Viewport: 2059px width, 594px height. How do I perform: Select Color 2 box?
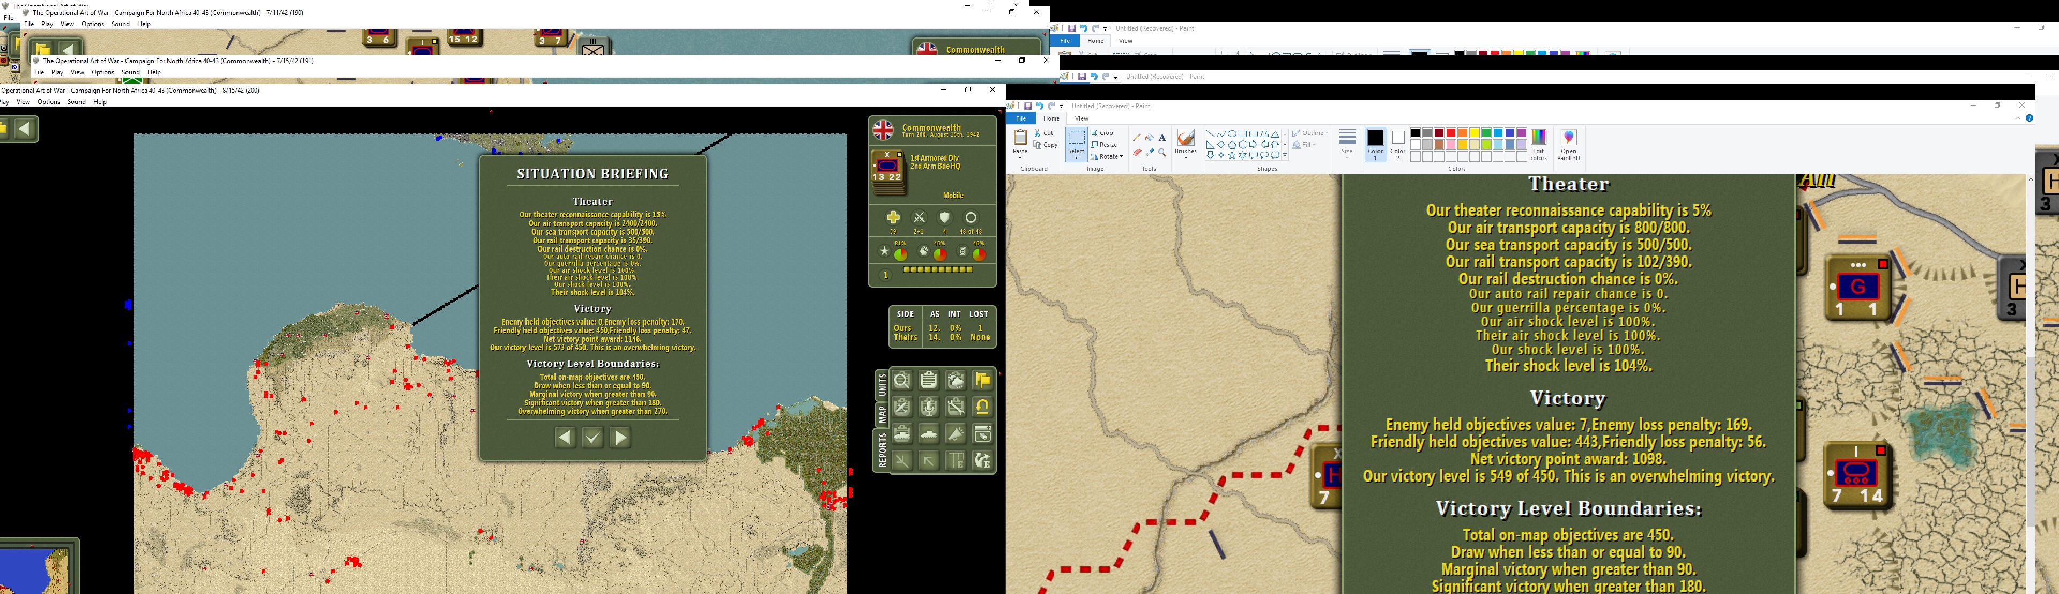point(1398,145)
